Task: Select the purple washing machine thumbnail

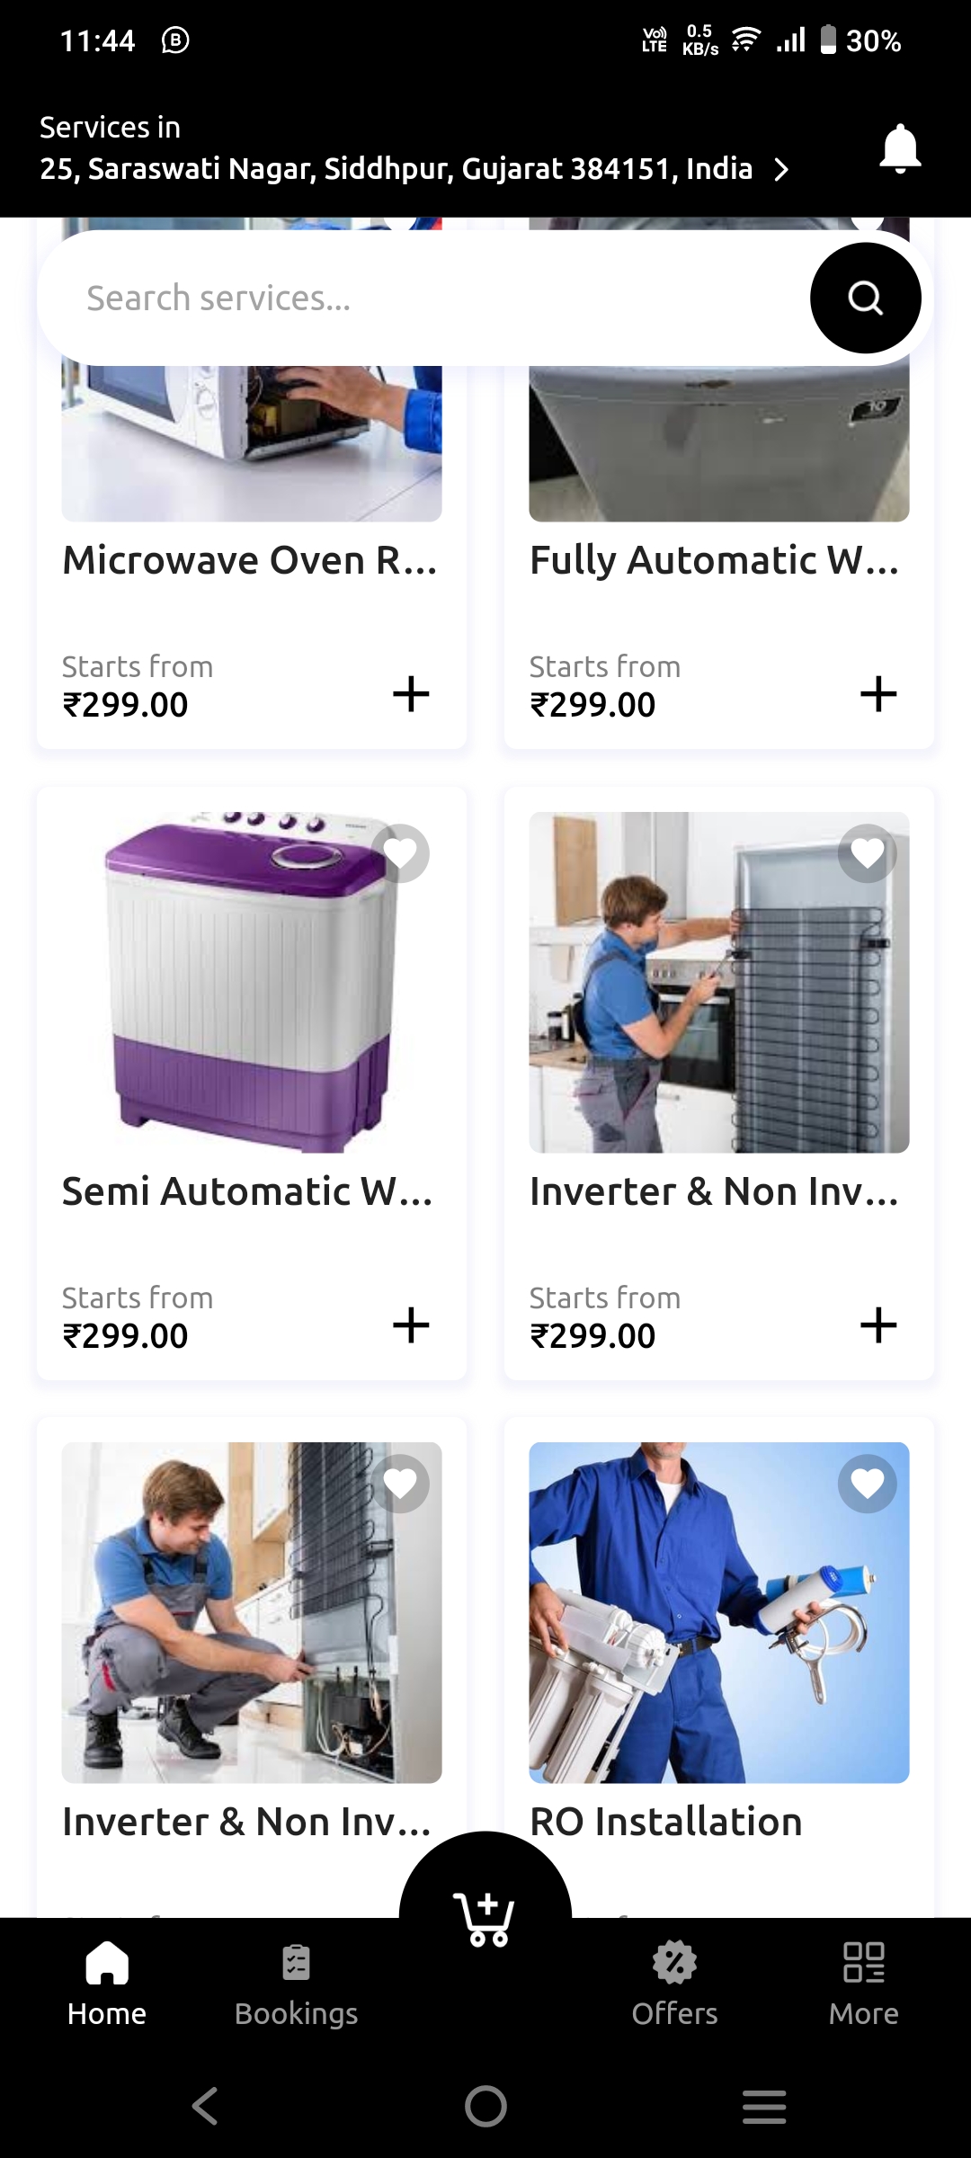Action: [x=252, y=982]
